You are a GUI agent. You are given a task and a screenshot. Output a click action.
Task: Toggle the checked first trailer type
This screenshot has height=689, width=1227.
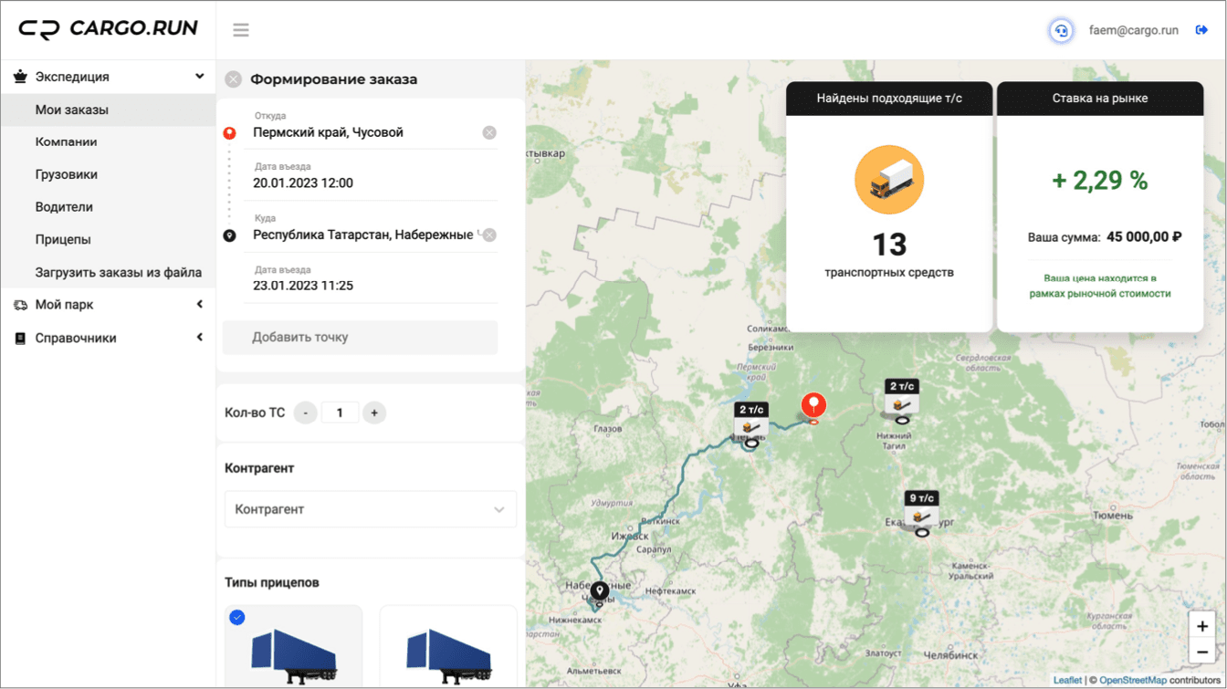(x=237, y=618)
